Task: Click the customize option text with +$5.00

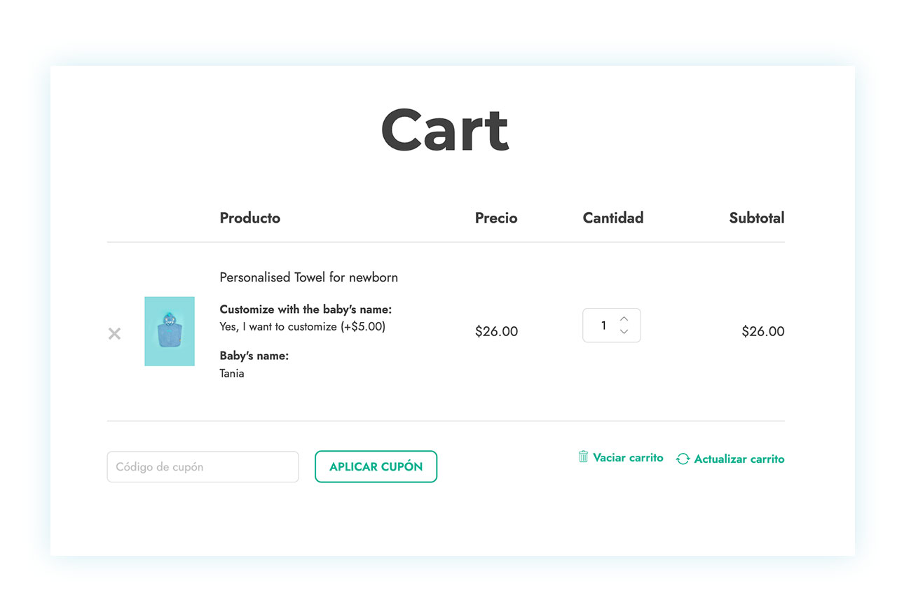Action: pyautogui.click(x=303, y=326)
